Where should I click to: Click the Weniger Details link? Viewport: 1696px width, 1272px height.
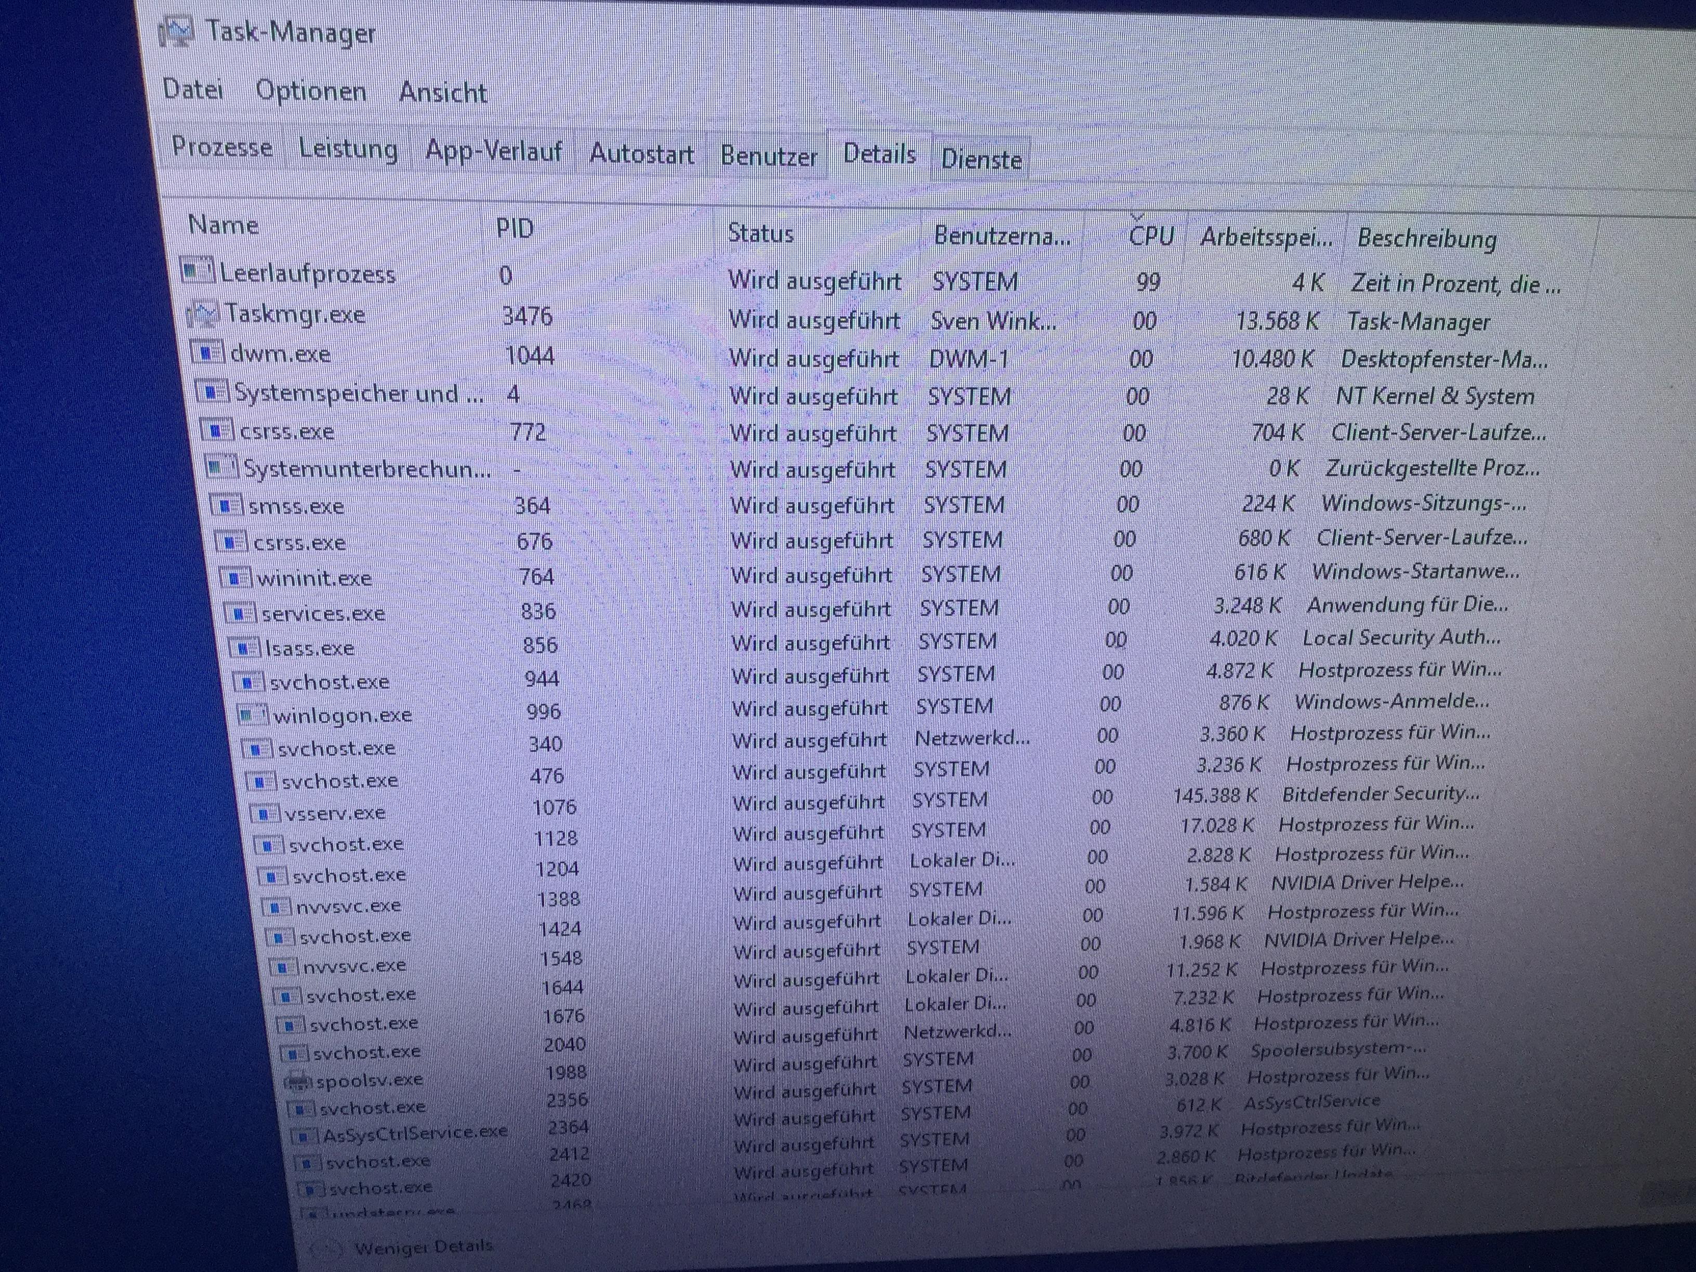(x=423, y=1247)
